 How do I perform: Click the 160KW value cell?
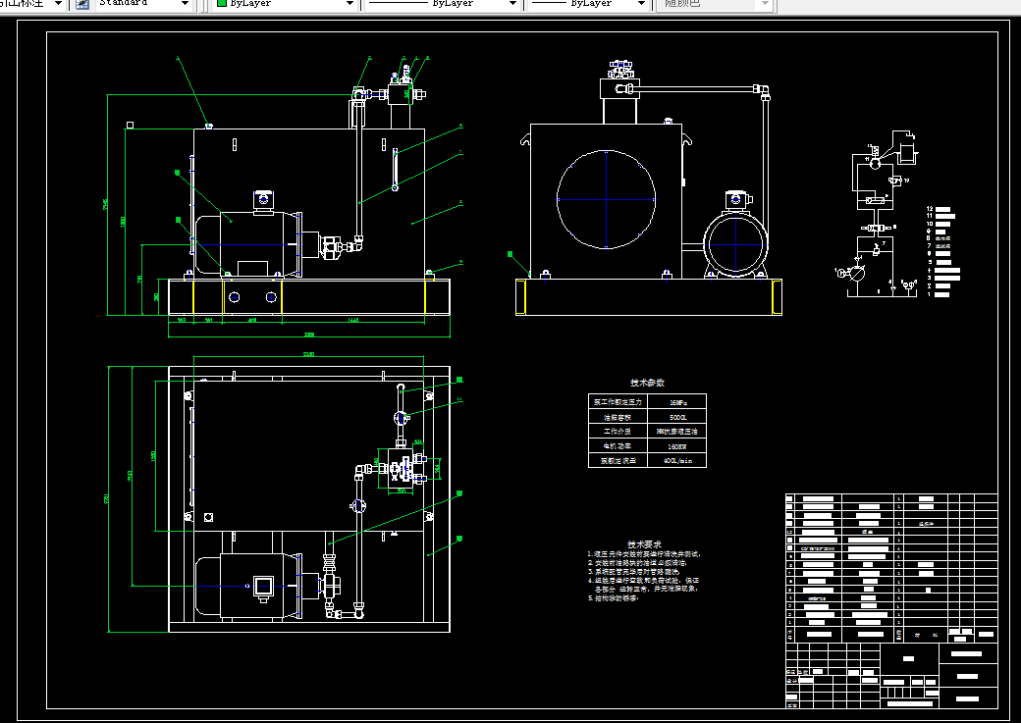pos(677,445)
